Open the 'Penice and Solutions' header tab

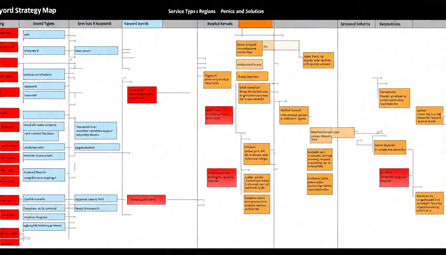point(242,11)
